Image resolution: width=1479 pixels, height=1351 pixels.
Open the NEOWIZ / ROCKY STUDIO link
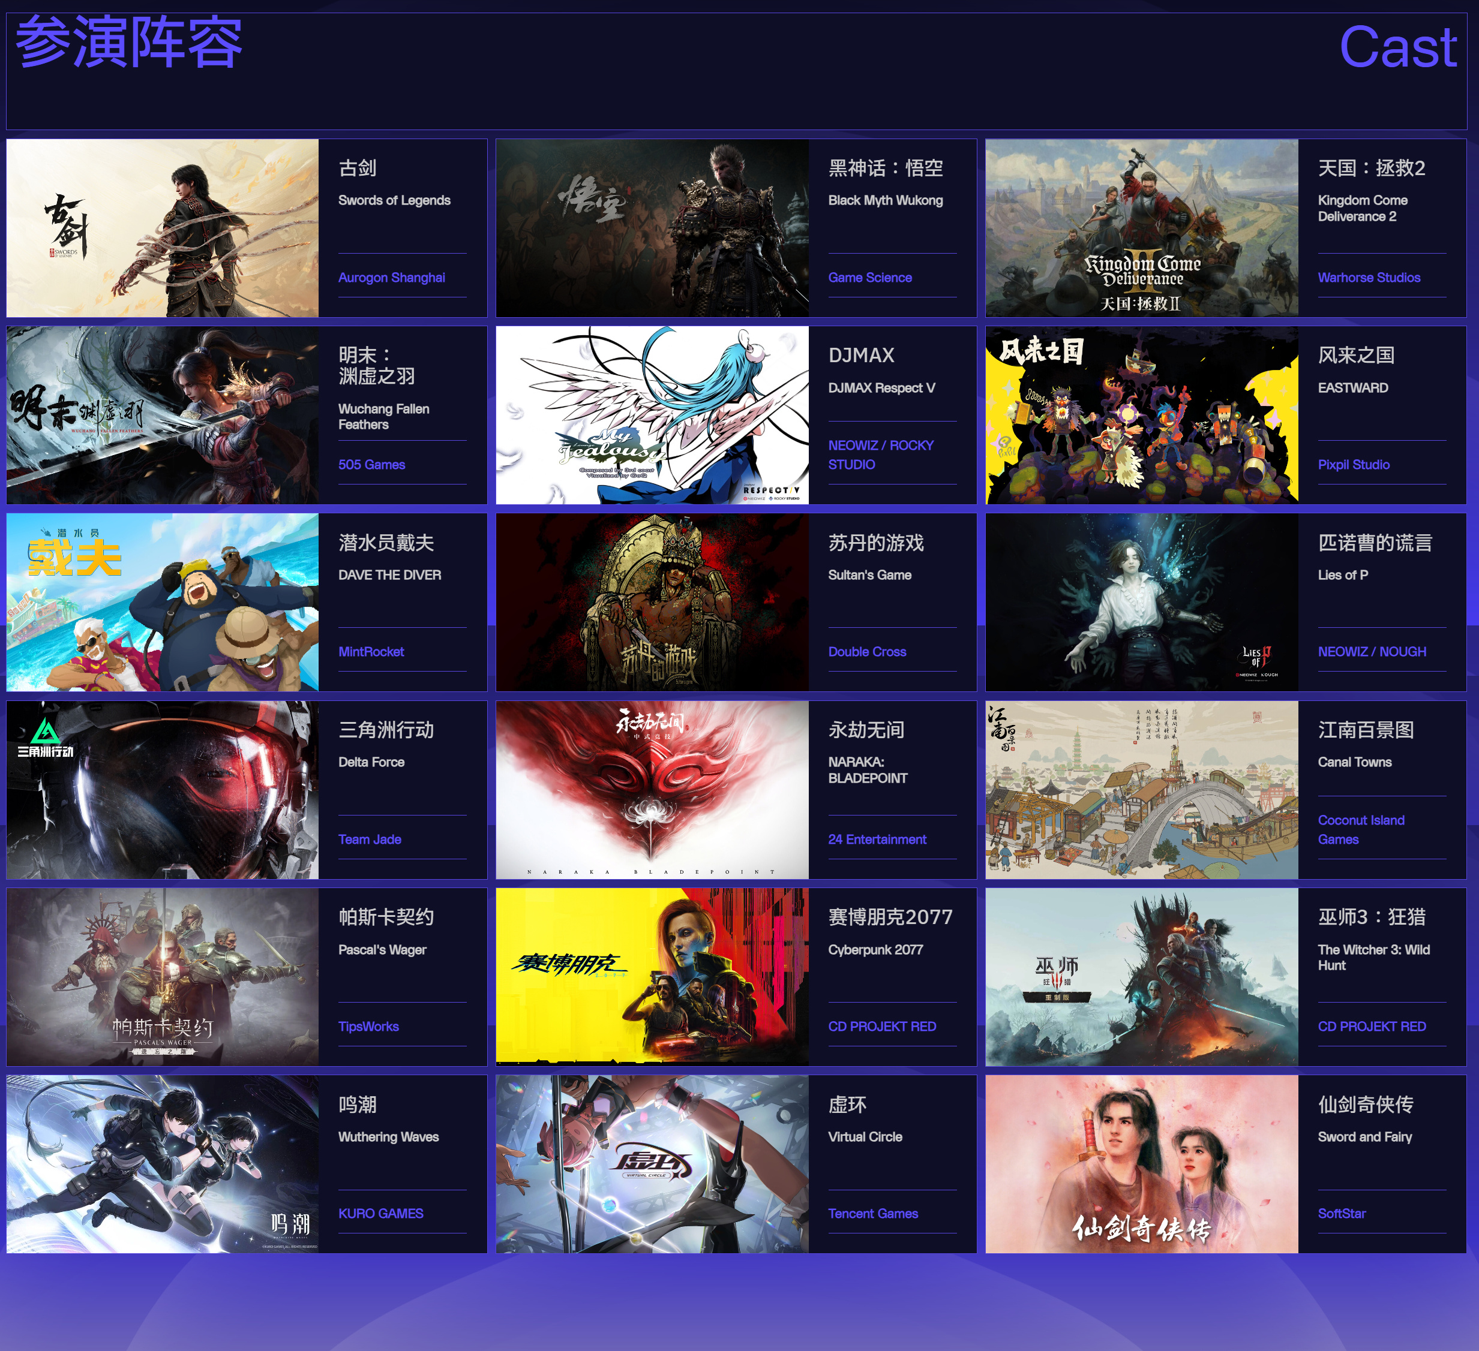(x=881, y=455)
